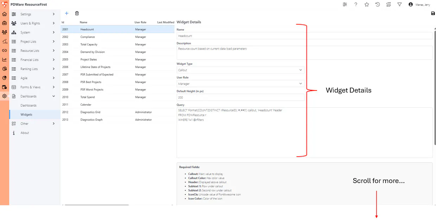Expand the Settings menu section

[35, 14]
